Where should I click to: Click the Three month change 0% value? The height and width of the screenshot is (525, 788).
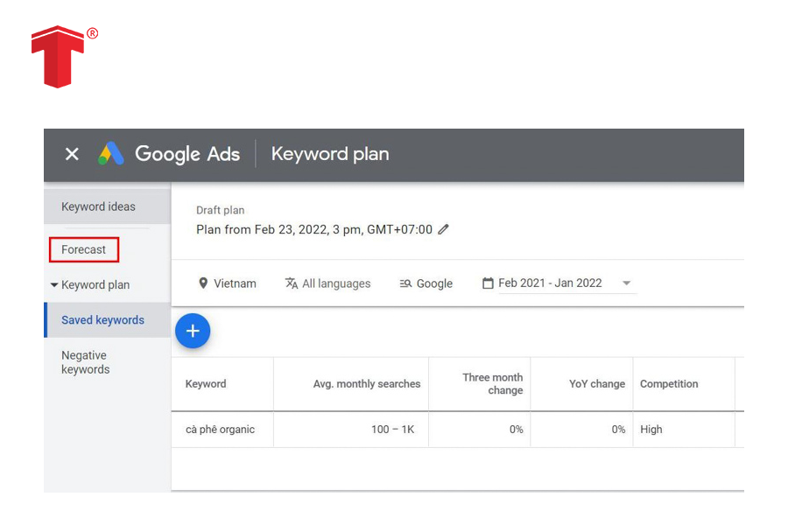(x=516, y=430)
